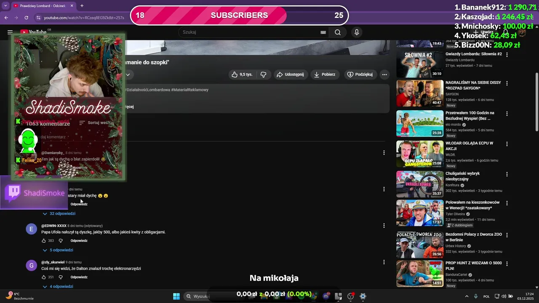Open options for Chuligański wybryk nieobyczajny video
The height and width of the screenshot is (303, 539).
tap(507, 174)
